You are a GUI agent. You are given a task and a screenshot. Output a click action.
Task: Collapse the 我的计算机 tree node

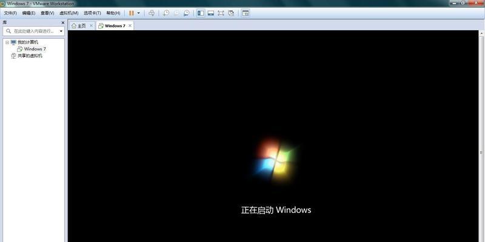click(7, 42)
